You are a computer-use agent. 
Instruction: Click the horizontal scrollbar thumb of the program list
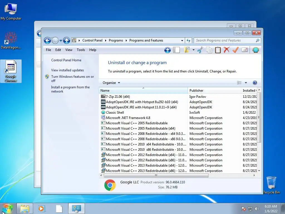(x=156, y=176)
